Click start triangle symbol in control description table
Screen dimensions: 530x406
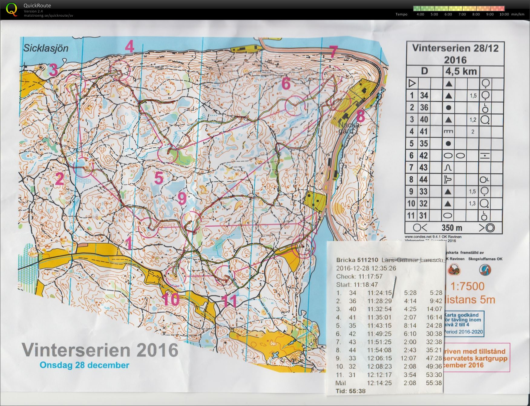412,83
